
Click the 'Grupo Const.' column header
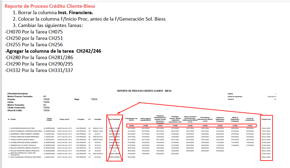click(x=65, y=119)
